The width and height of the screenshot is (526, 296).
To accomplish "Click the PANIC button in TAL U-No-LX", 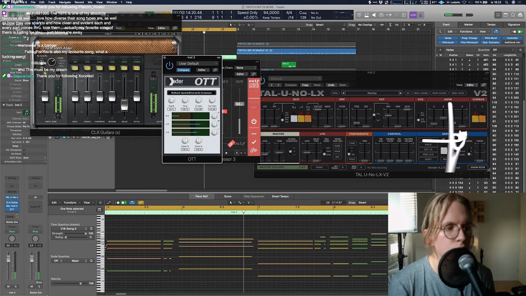I will pos(319,167).
